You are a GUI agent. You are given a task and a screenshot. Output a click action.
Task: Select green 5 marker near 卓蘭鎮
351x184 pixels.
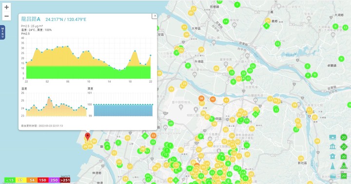(x=307, y=66)
